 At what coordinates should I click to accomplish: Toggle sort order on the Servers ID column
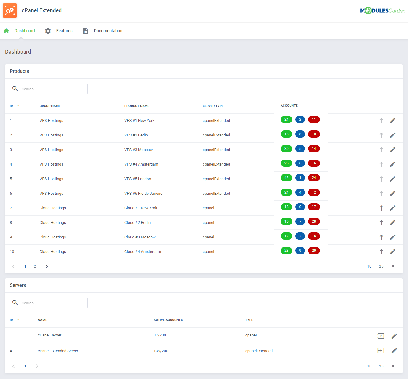[x=18, y=320]
